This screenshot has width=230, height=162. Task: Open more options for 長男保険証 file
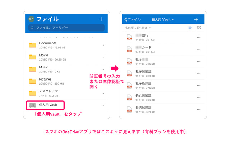199,109
